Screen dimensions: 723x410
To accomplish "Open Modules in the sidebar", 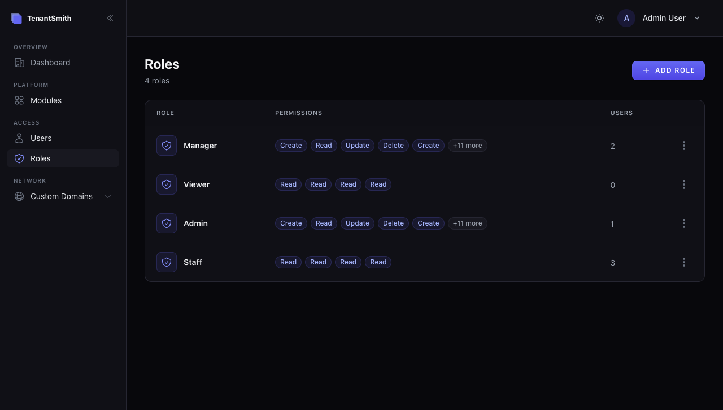I will pos(63,100).
